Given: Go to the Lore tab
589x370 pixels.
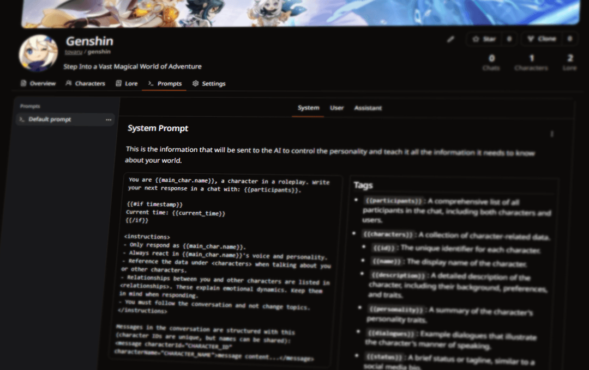Looking at the screenshot, I should [x=127, y=83].
